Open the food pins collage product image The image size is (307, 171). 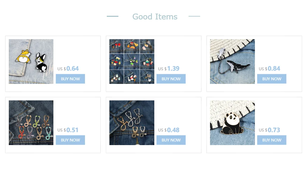click(132, 62)
